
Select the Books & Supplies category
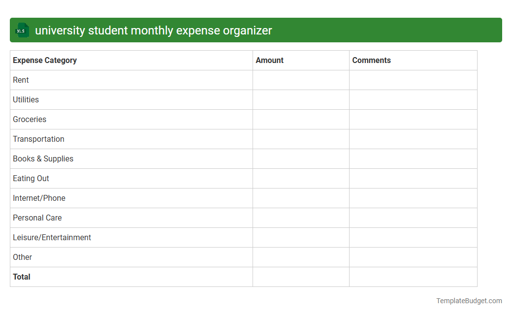(43, 158)
